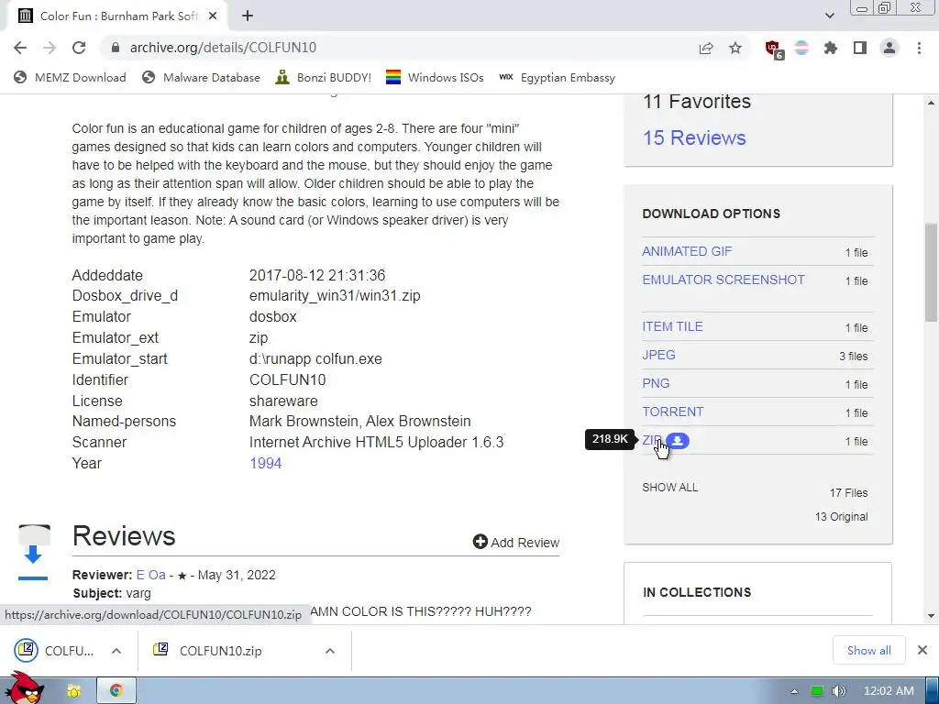Click the 12:02 AM clock
939x704 pixels.
pos(889,691)
